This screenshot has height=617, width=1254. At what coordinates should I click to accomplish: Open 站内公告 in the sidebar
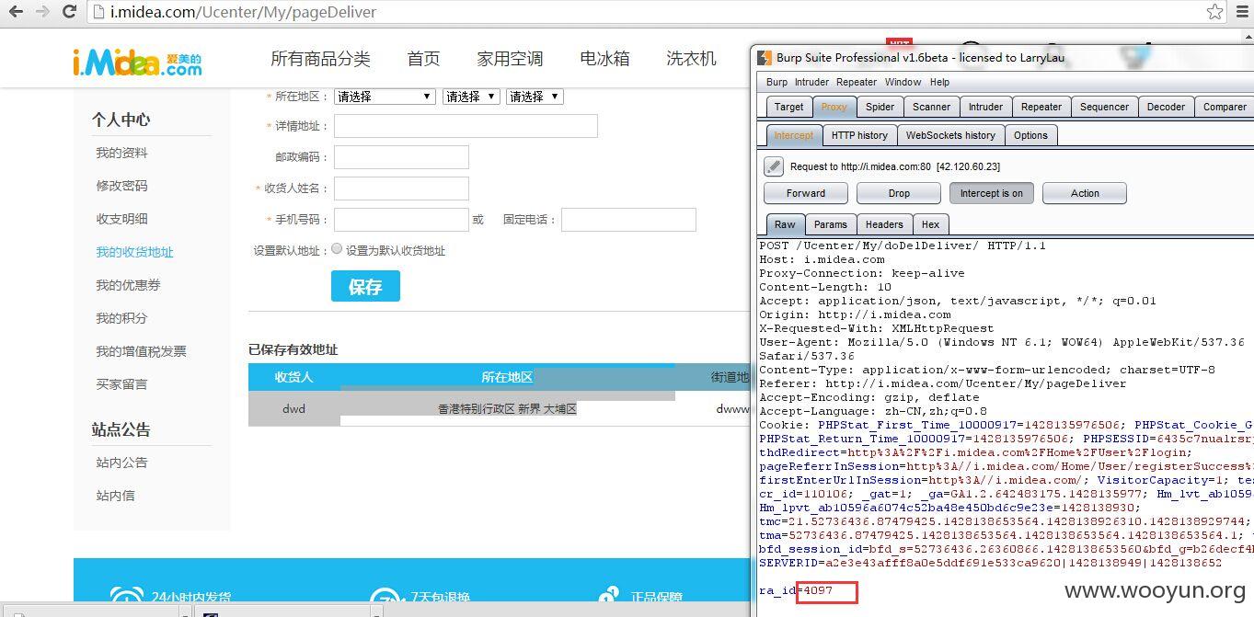121,463
